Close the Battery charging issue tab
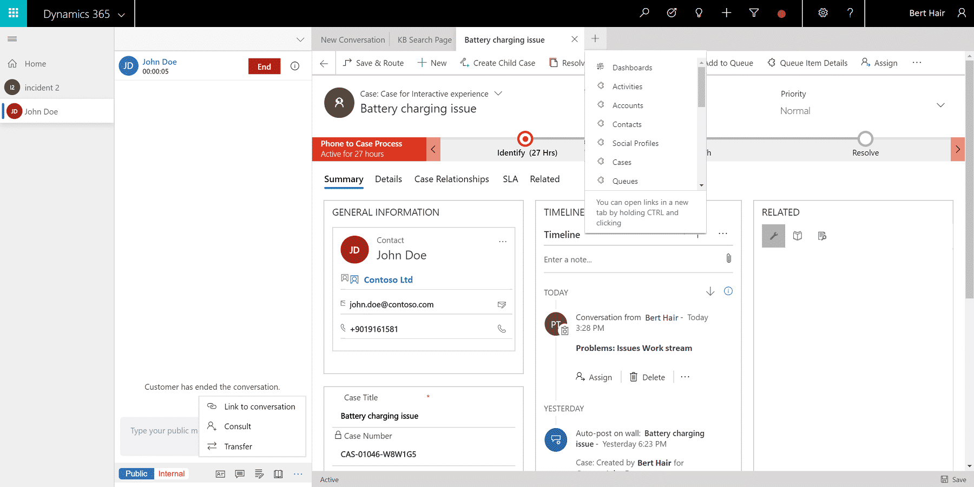The width and height of the screenshot is (974, 487). (574, 39)
